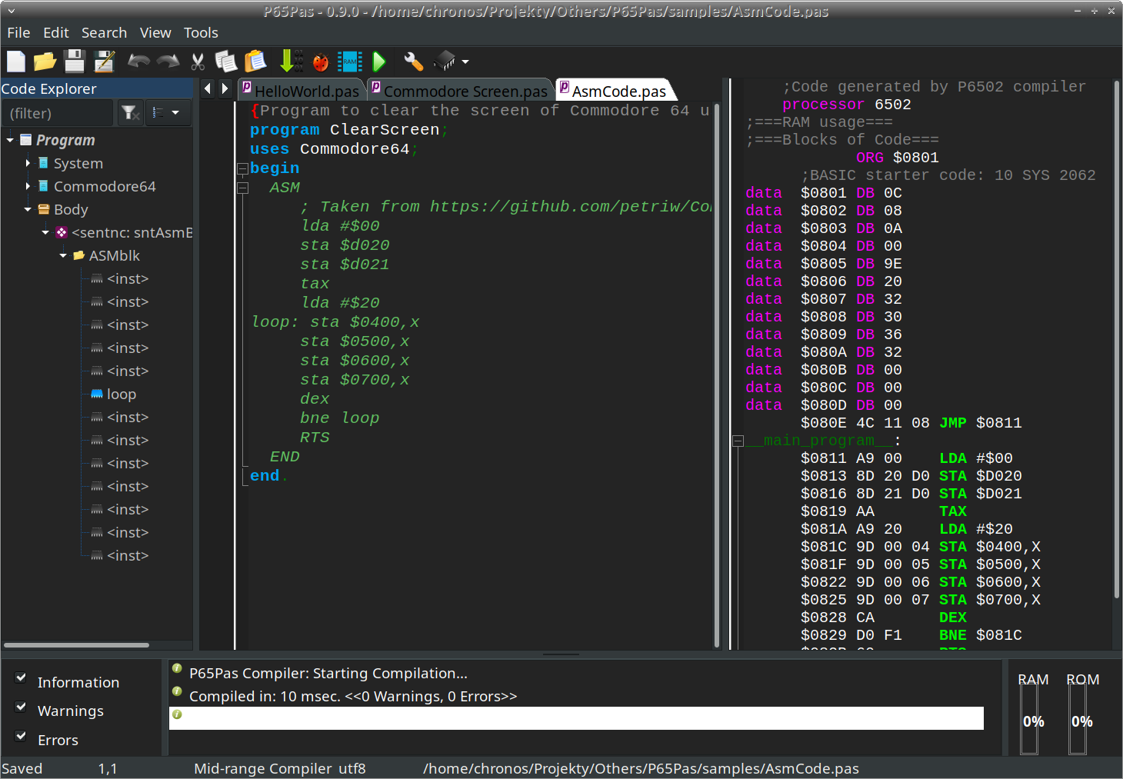Collapse the main_program section in assembler output
Screen dimensions: 1123x779
pos(738,440)
